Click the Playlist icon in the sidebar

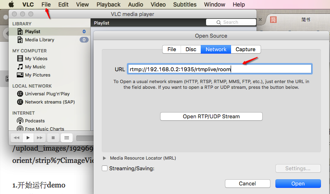(20, 32)
